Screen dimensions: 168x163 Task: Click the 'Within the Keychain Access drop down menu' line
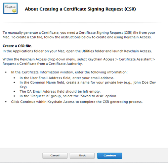coord(79,59)
